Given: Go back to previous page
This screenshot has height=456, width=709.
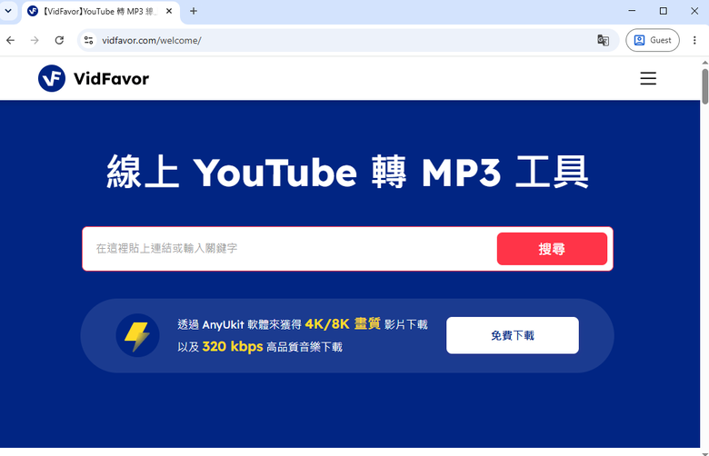Looking at the screenshot, I should [10, 40].
